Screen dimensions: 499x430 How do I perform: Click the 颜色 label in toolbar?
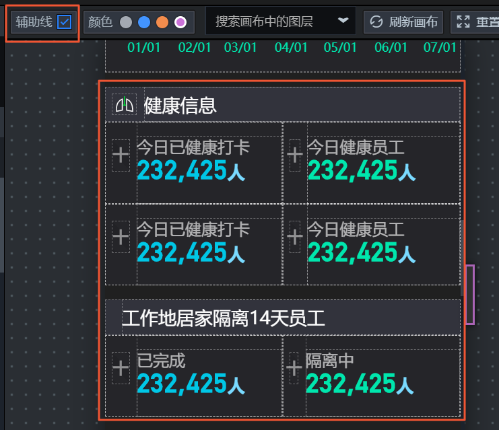[x=100, y=22]
